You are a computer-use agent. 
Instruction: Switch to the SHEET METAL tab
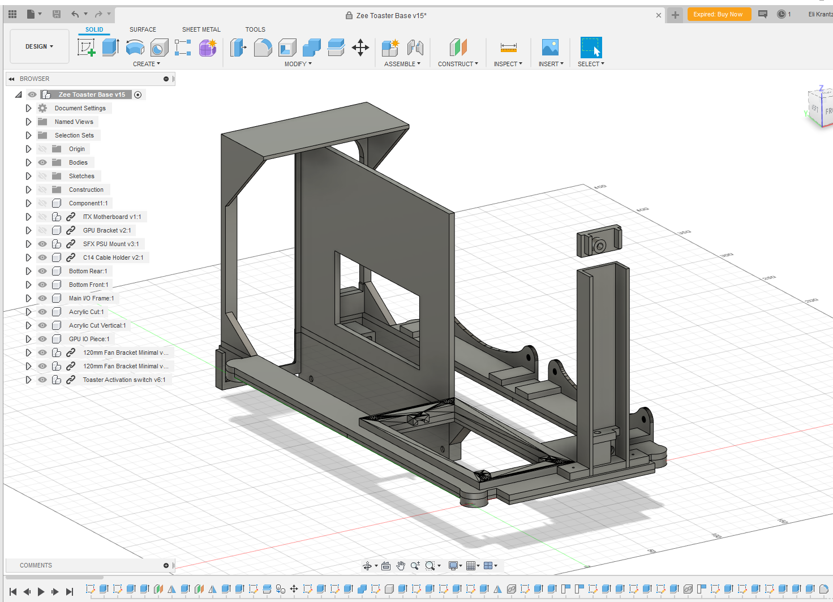click(201, 29)
